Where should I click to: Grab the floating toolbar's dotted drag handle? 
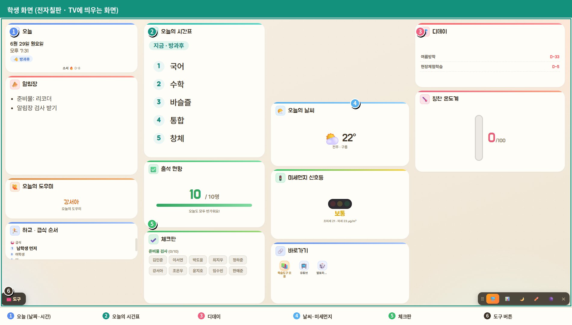point(482,299)
